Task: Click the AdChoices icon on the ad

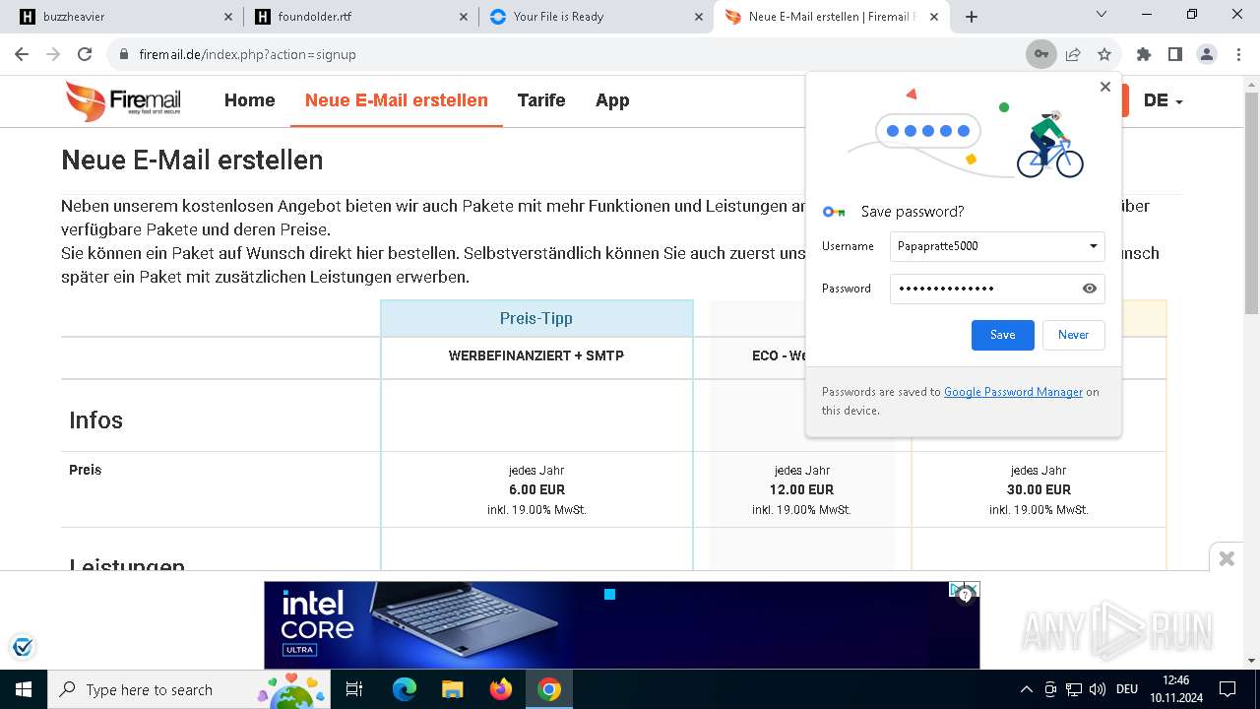Action: [x=965, y=591]
